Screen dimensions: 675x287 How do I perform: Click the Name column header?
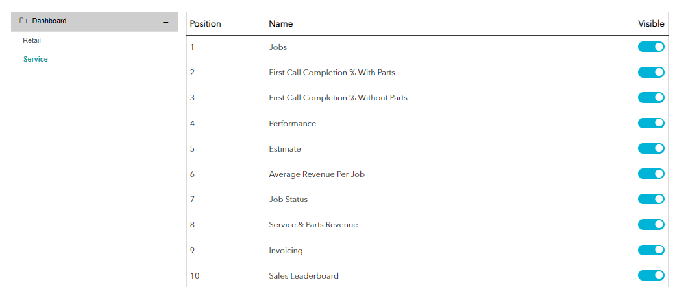pos(280,24)
